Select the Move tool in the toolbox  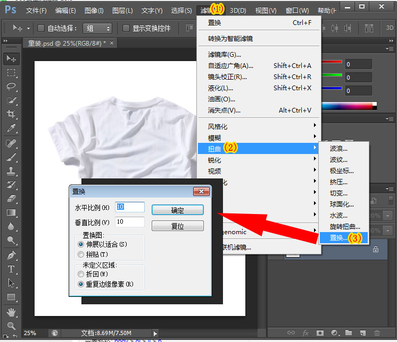(11, 59)
